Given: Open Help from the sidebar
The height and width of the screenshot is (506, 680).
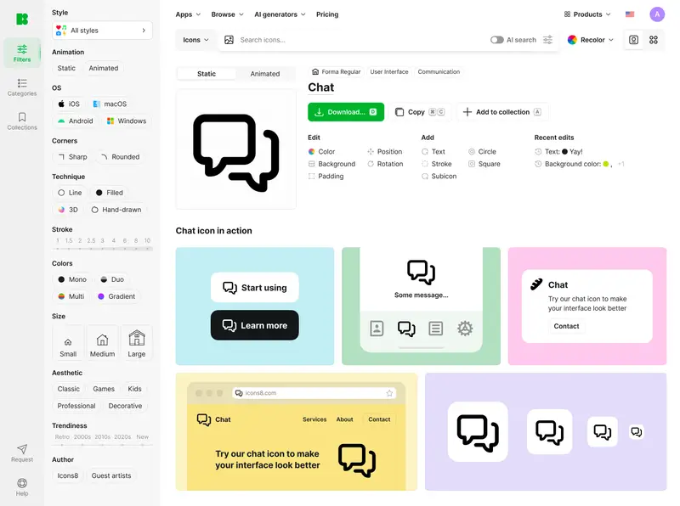Looking at the screenshot, I should [22, 486].
